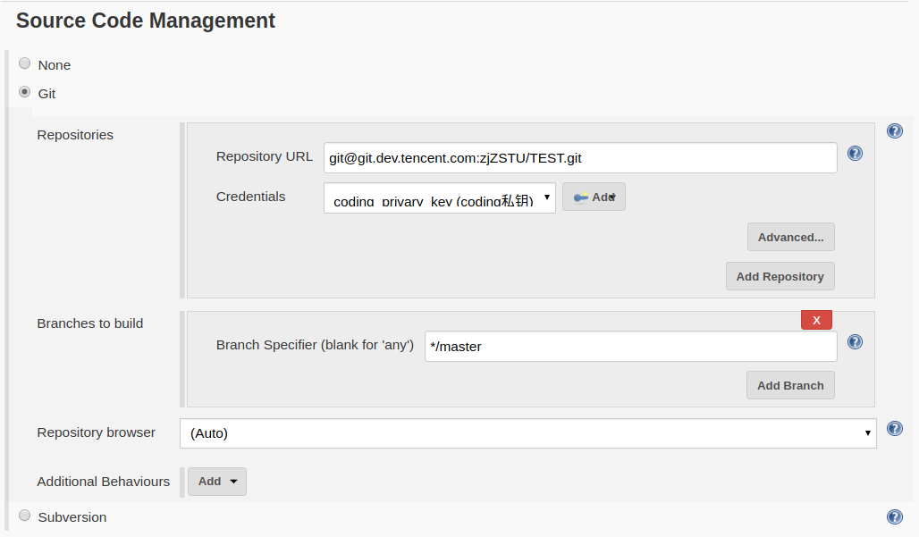Click the Additional Behaviours label text

click(x=103, y=482)
